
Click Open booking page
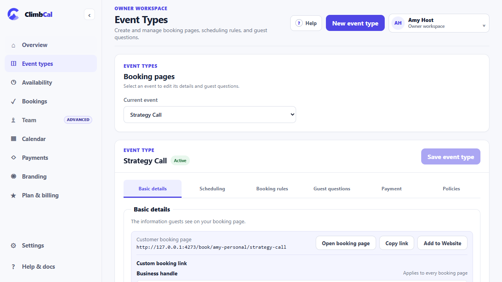click(x=346, y=243)
